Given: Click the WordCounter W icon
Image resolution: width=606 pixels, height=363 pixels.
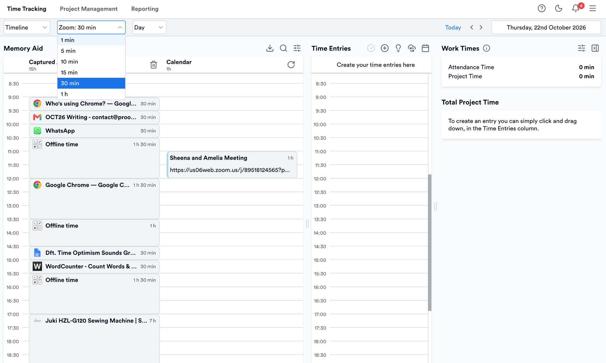Looking at the screenshot, I should (x=37, y=266).
